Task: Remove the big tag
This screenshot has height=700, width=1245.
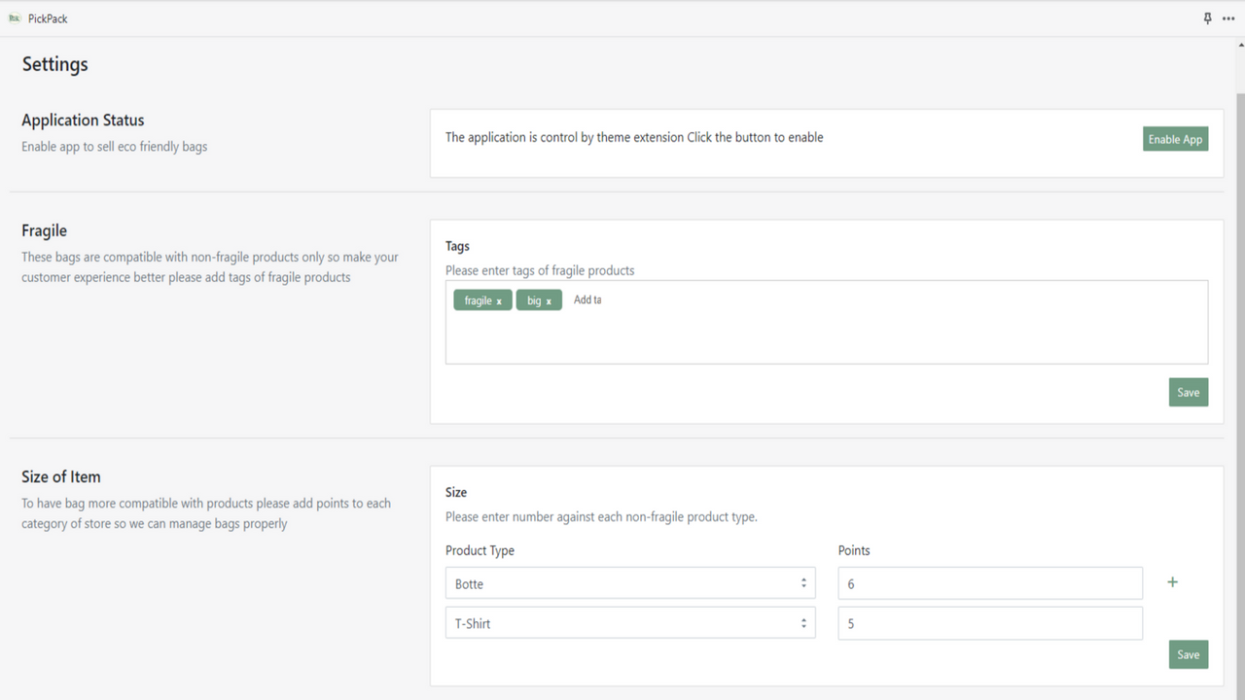Action: (549, 301)
